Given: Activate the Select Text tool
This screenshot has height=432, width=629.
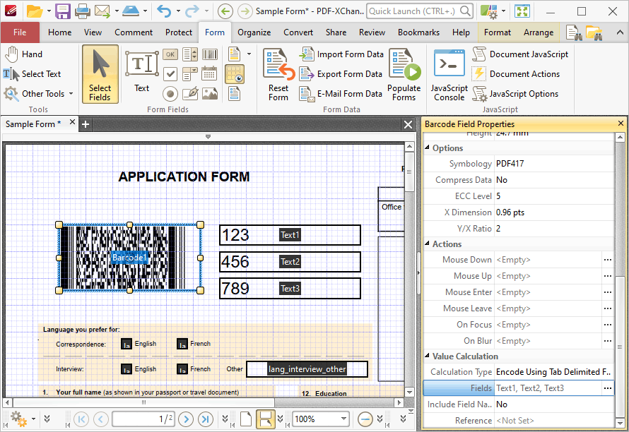Looking at the screenshot, I should tap(32, 73).
